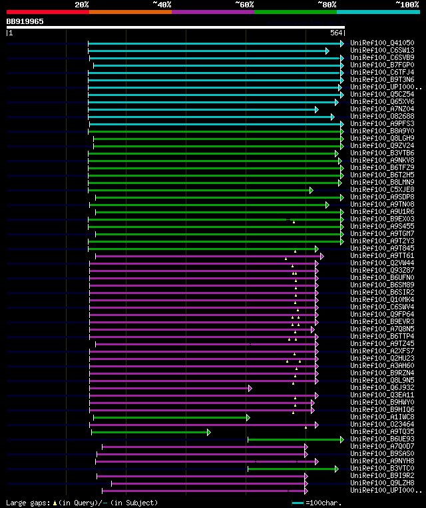426x508 pixels.
Task: Click the UniRef100_B8A9Y0 label
Action: click(382, 131)
